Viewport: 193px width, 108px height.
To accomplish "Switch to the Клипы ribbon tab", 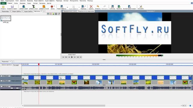I will coord(16,3).
